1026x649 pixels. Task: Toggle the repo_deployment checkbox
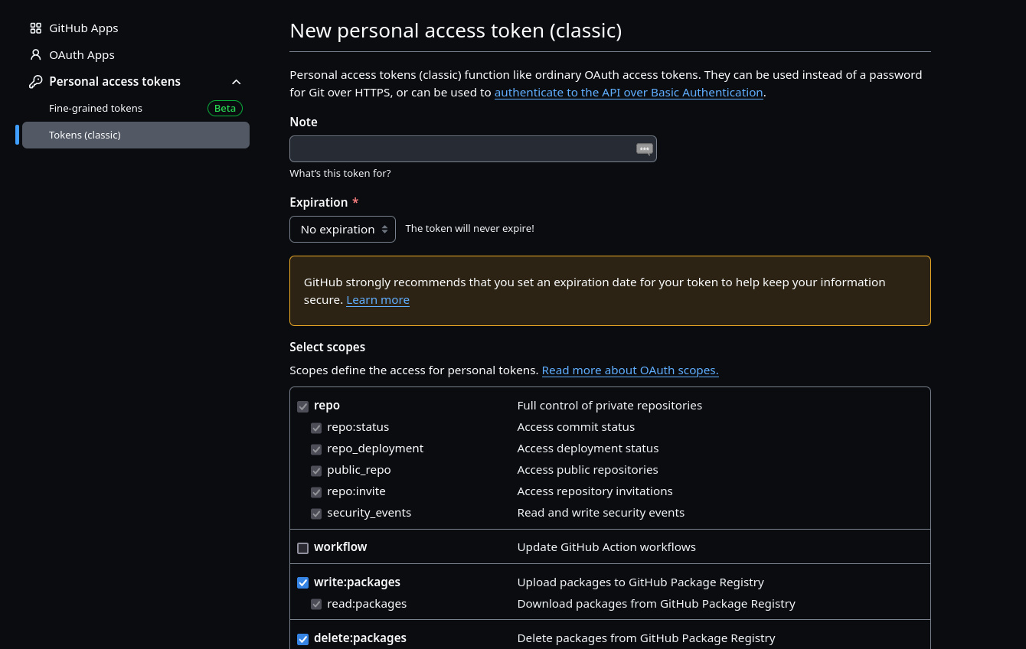315,449
